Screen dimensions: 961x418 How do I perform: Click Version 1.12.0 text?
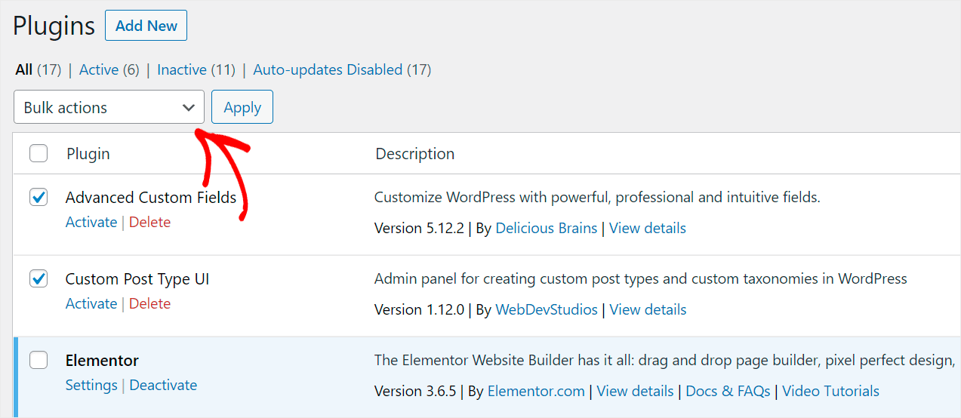click(419, 309)
